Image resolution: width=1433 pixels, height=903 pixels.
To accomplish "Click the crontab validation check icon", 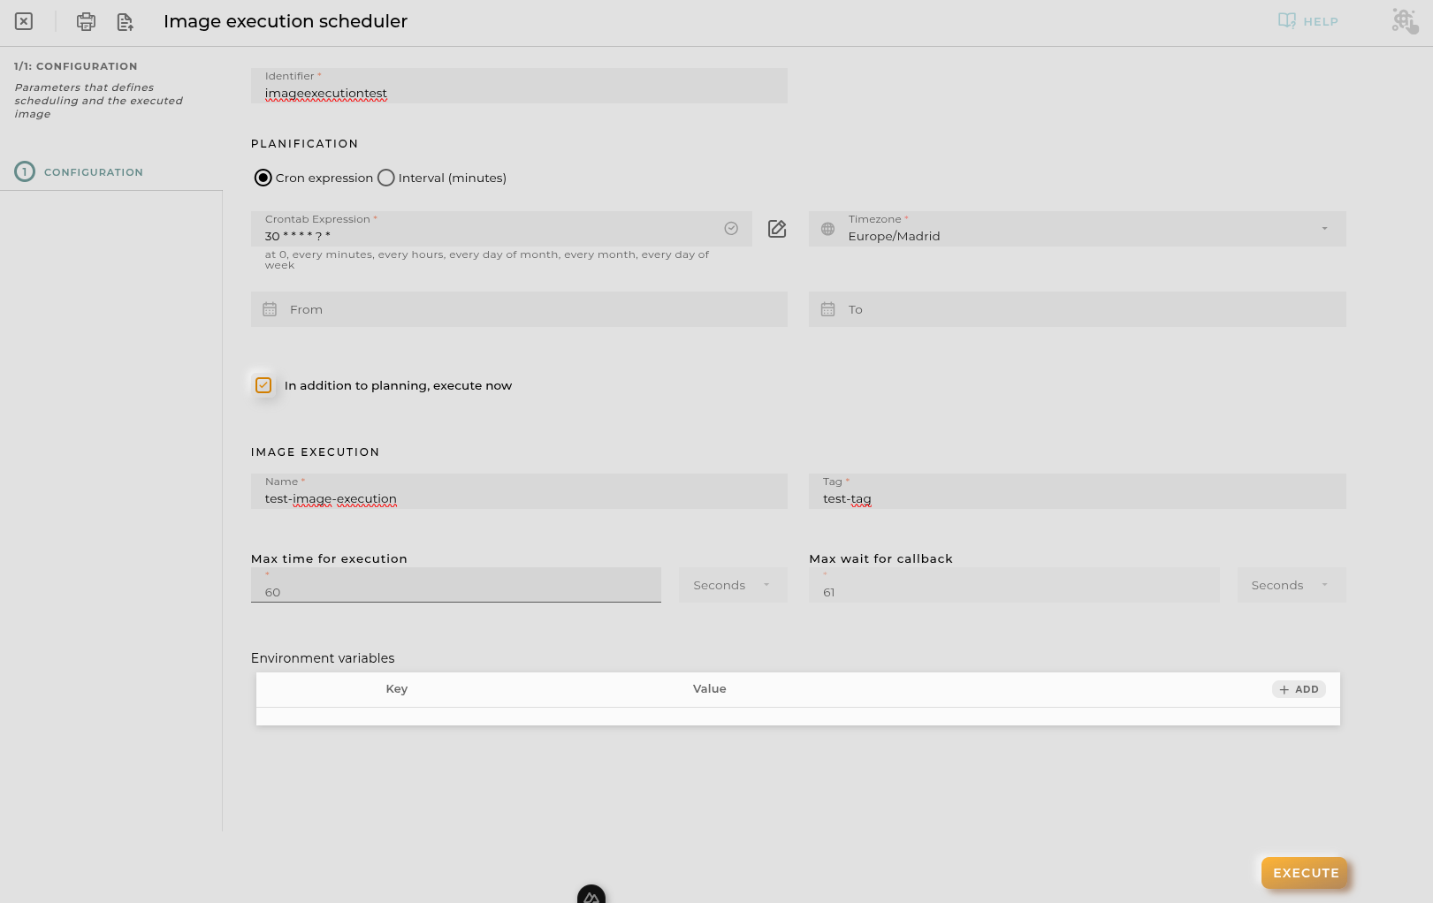I will tap(731, 228).
